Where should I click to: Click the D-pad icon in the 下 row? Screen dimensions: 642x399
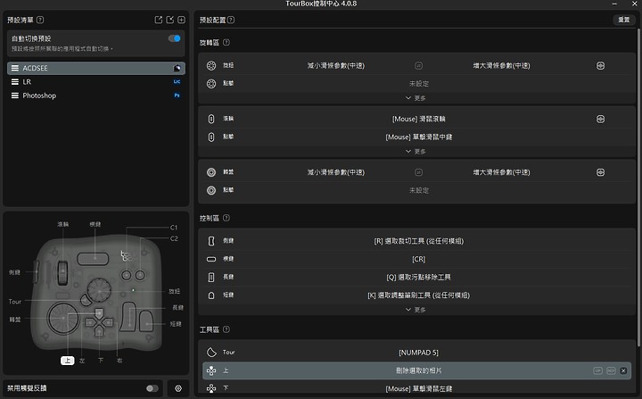(211, 388)
